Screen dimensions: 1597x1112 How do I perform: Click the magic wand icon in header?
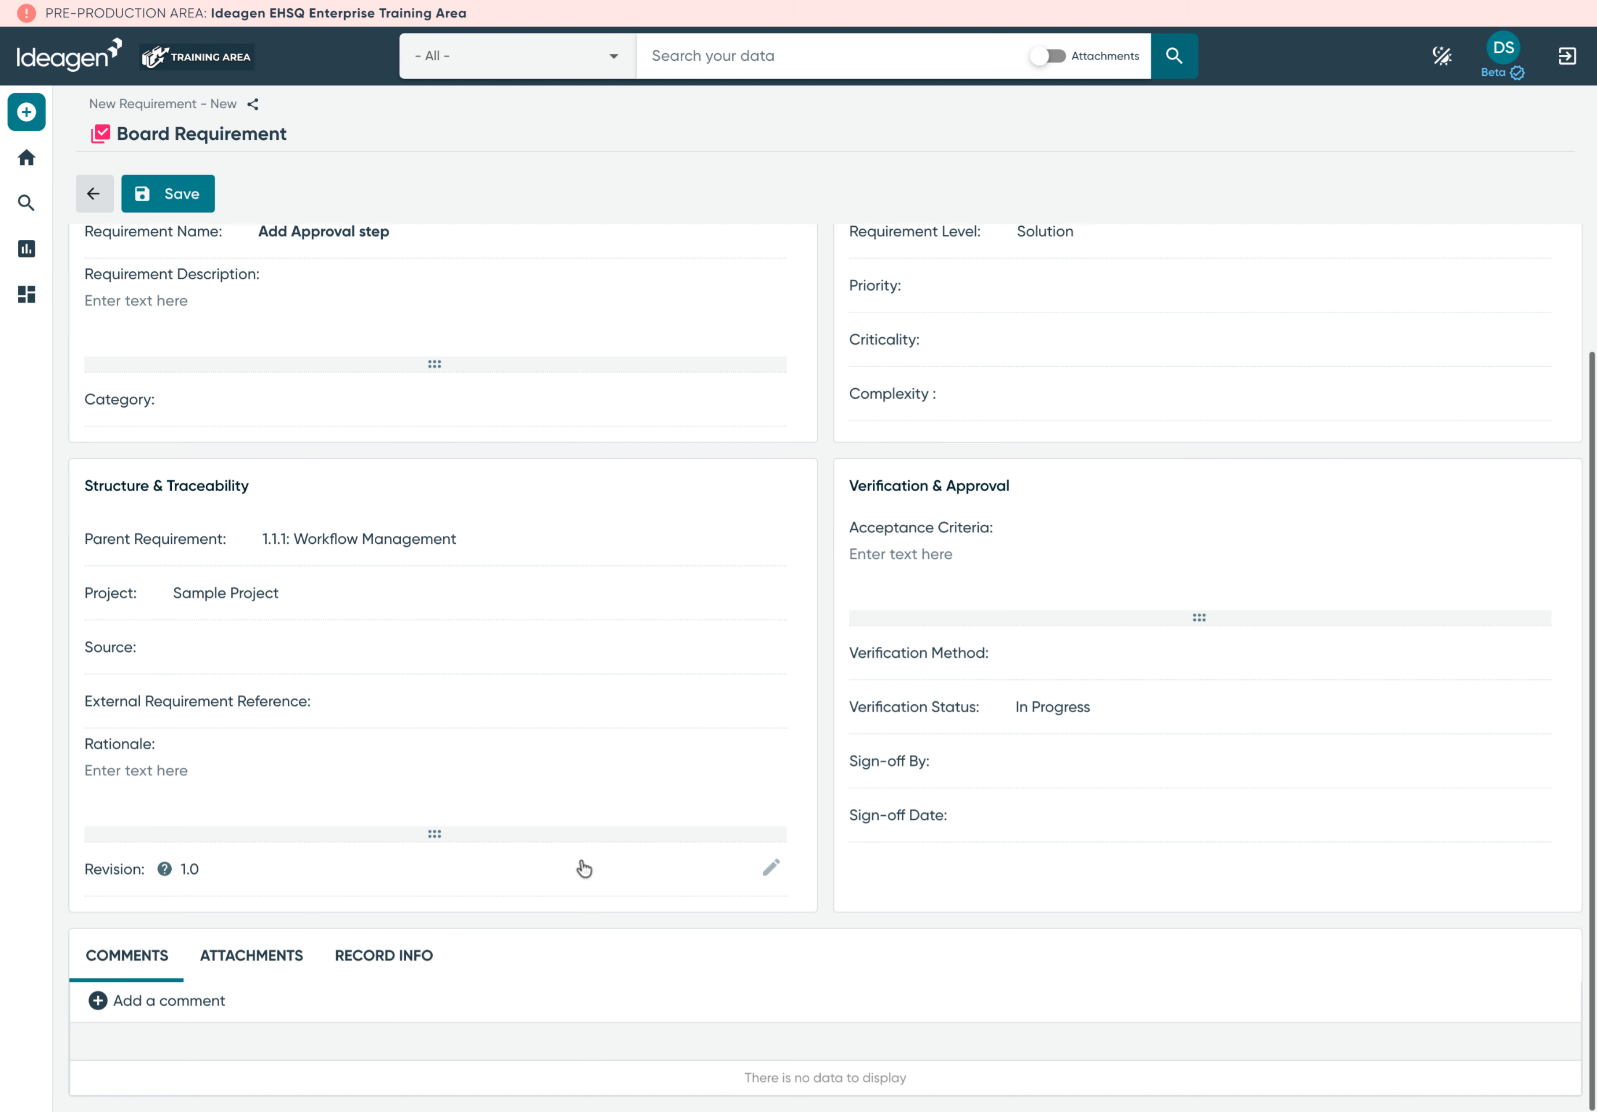[1442, 56]
